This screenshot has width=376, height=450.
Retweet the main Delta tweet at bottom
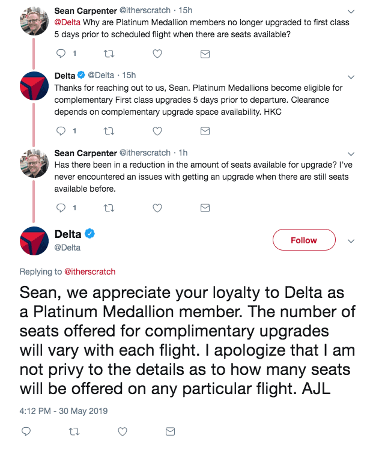point(73,431)
